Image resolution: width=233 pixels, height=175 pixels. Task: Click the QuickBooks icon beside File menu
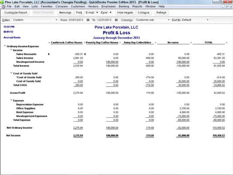click(3, 7)
